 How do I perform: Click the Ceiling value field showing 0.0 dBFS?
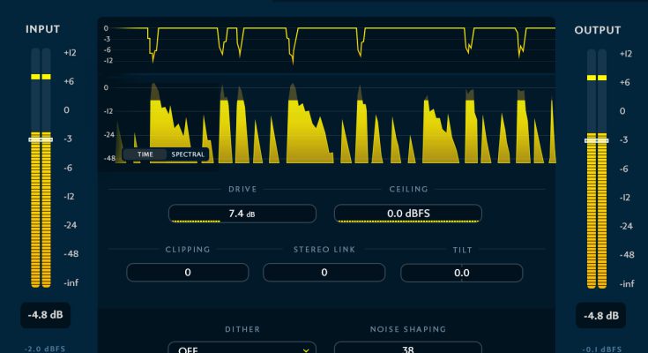[407, 214]
